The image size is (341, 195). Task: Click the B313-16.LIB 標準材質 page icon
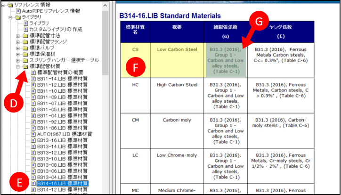(x=33, y=140)
